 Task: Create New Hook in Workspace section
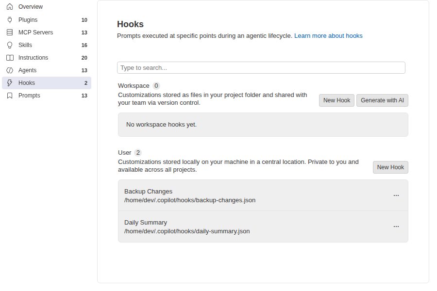pyautogui.click(x=336, y=100)
